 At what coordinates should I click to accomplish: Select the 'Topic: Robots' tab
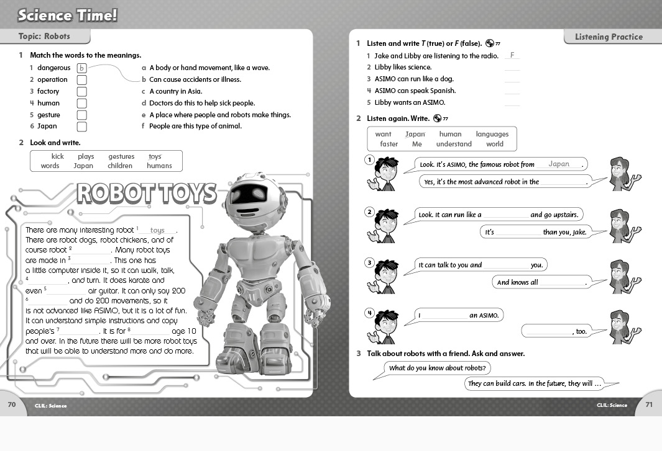coord(45,36)
